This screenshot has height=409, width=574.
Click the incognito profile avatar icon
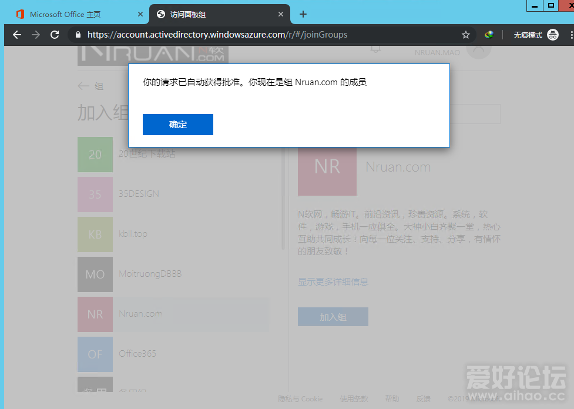553,35
